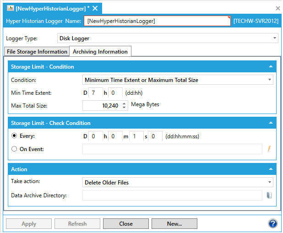Click the Min Time Extent days field
Viewport: 283px width, 233px height.
(95, 93)
